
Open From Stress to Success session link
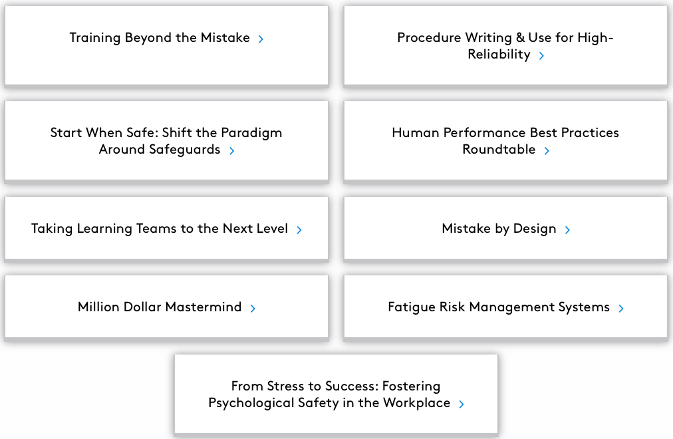[335, 386]
